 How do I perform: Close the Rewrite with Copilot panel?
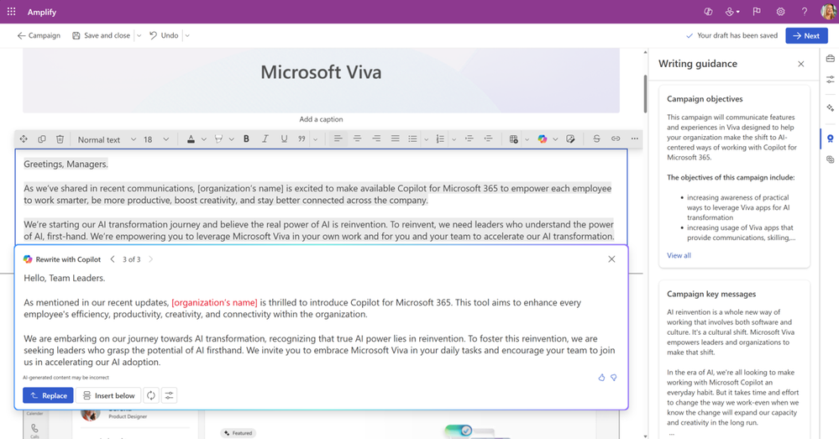(x=611, y=259)
